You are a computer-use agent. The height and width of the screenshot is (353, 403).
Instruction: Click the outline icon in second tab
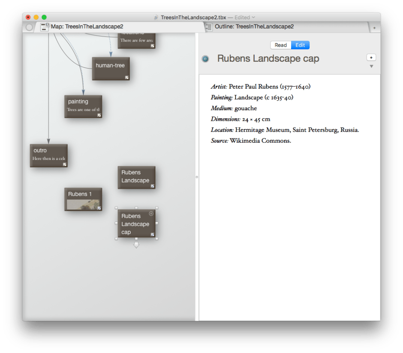(209, 27)
